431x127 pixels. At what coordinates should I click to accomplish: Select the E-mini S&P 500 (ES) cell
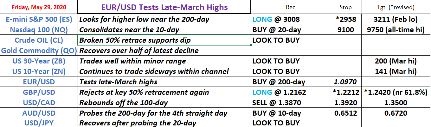39,19
